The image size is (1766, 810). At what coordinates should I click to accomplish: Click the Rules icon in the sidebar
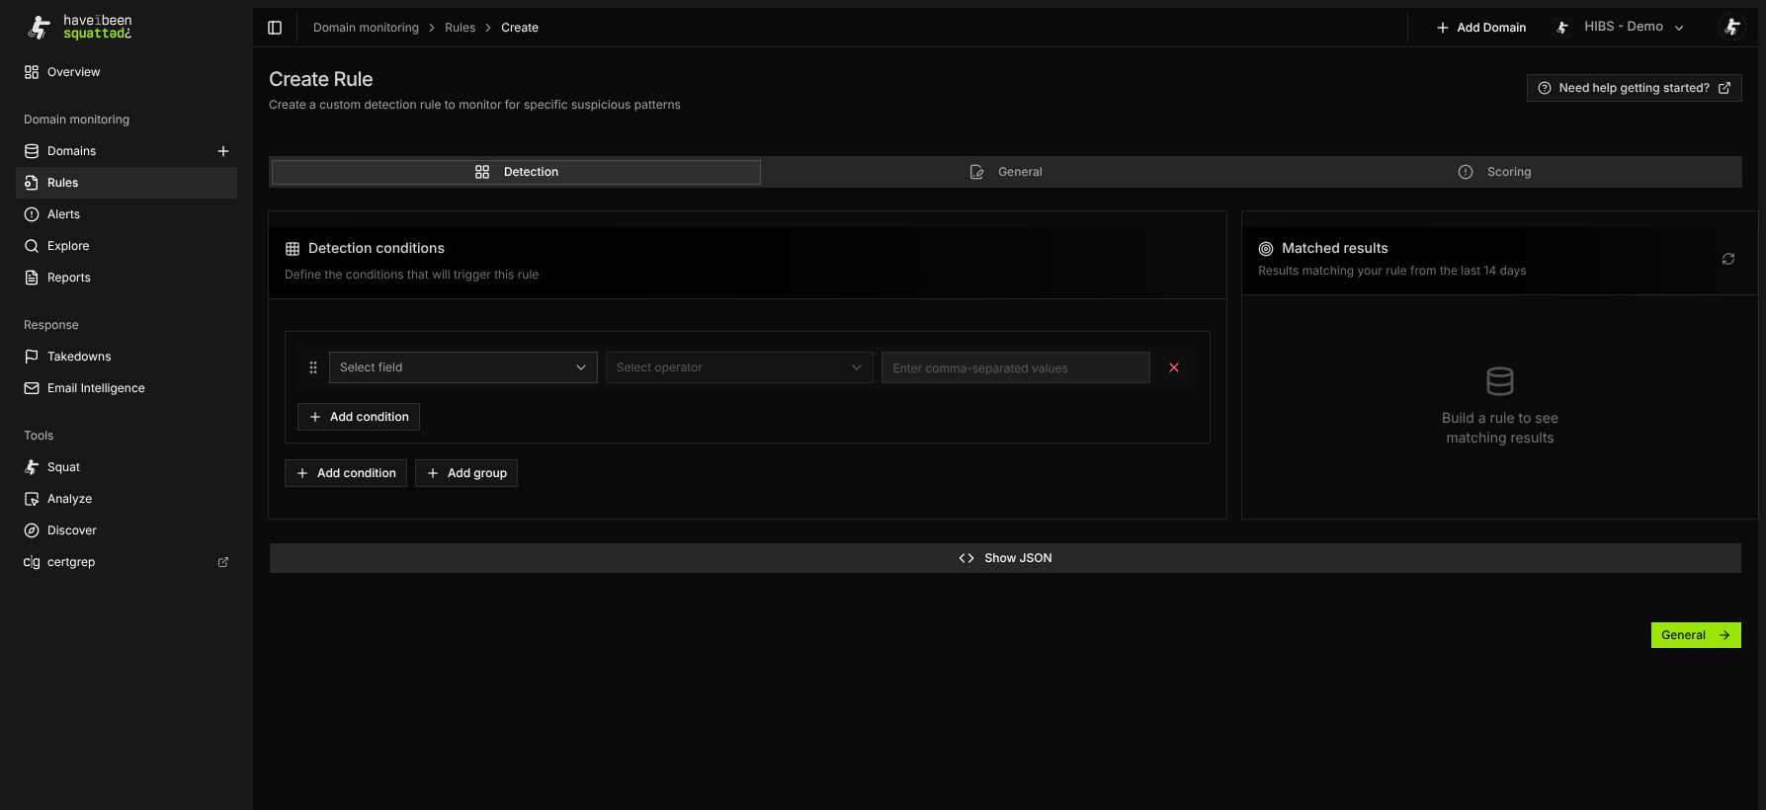click(32, 183)
